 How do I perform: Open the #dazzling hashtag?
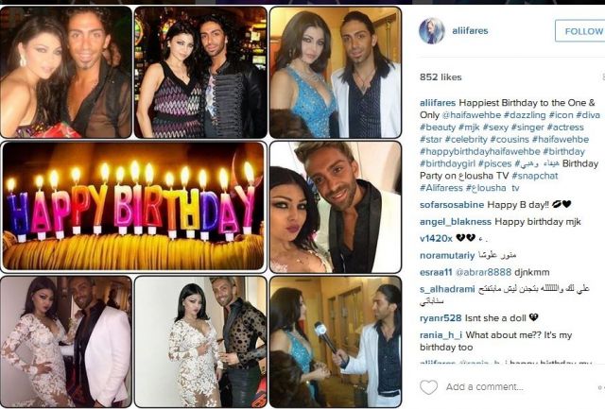[x=525, y=115]
